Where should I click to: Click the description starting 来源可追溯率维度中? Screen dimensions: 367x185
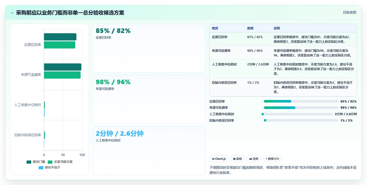coord(313,53)
